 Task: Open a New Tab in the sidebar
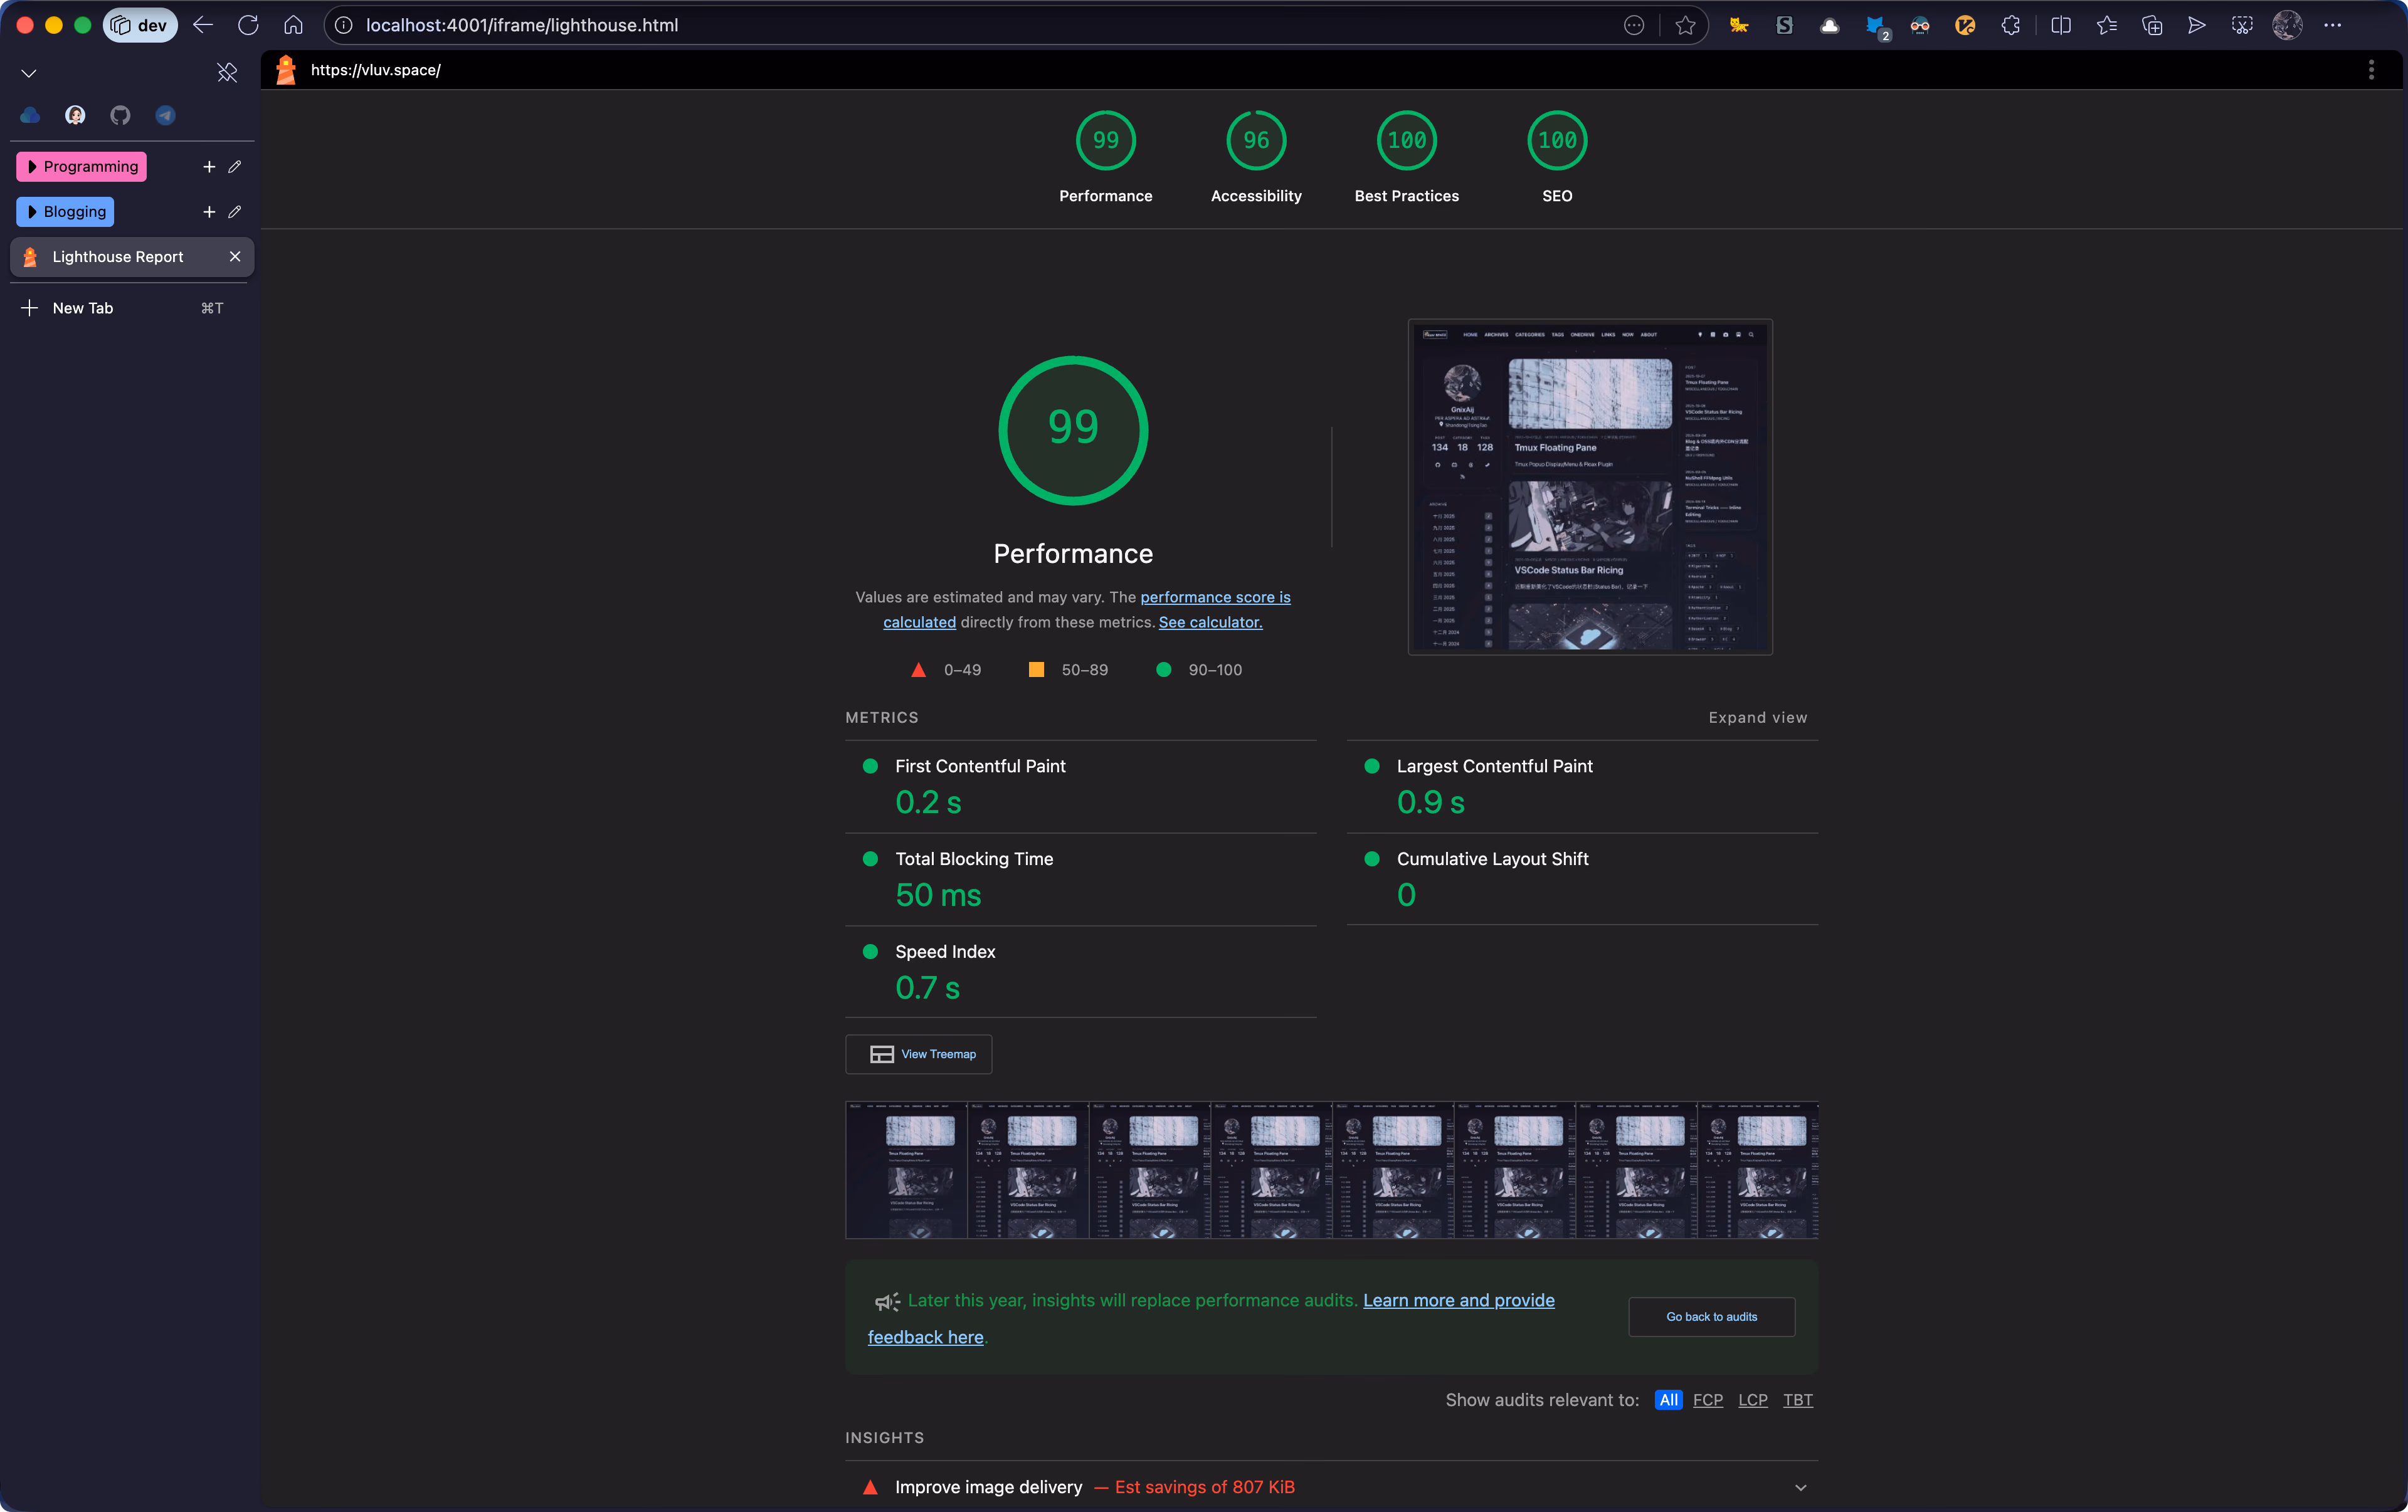coord(82,308)
